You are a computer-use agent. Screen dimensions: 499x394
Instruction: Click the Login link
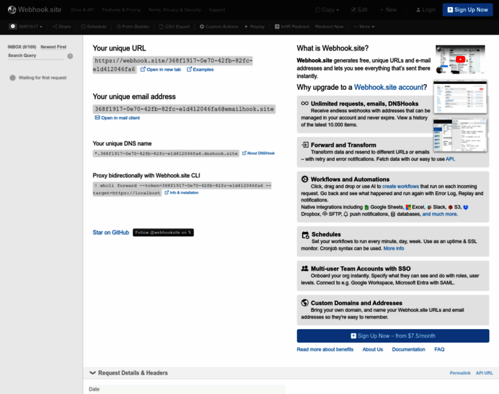tap(426, 10)
